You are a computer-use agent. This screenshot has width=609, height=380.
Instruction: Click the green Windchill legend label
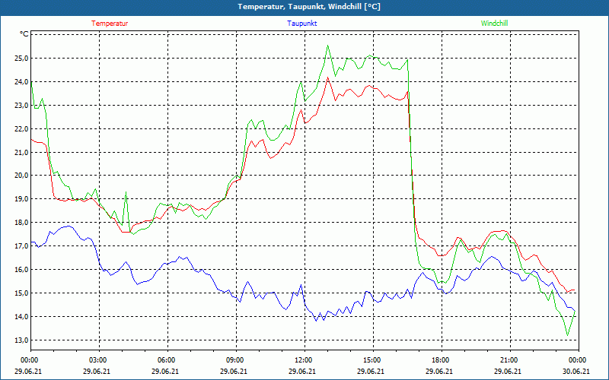click(494, 24)
